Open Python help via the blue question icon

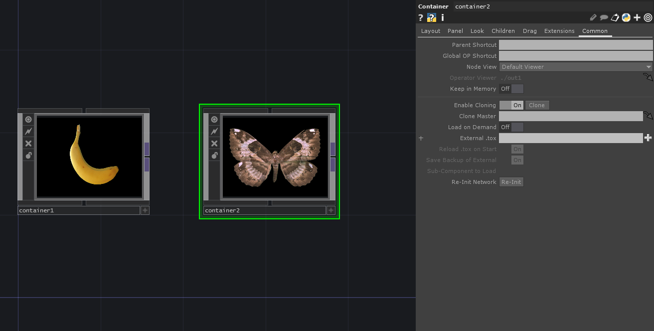[431, 17]
